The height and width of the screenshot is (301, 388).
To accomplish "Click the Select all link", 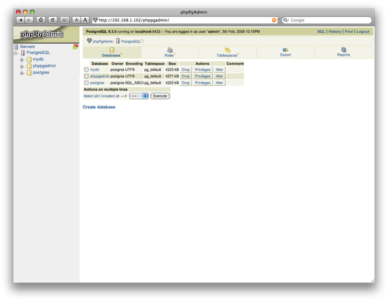I will point(91,96).
